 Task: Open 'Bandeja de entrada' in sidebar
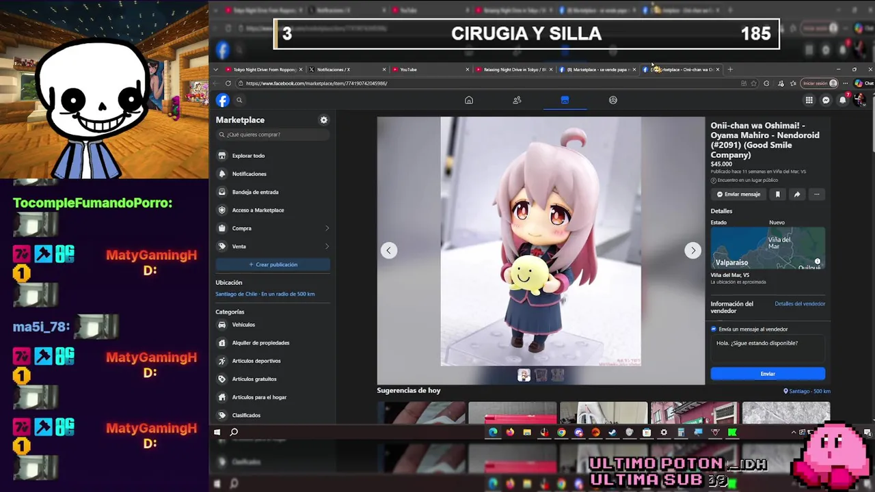(273, 192)
